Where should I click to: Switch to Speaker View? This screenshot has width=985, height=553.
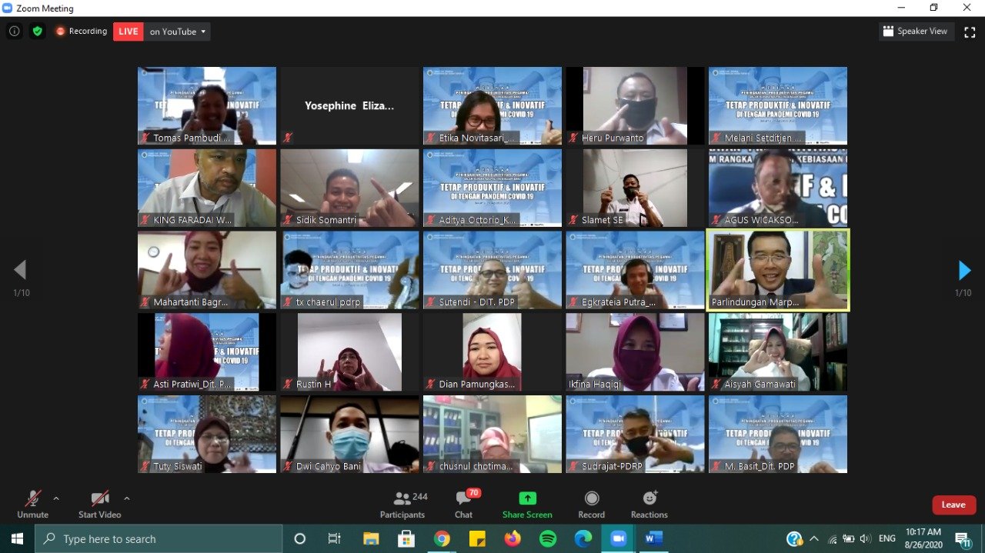point(916,32)
